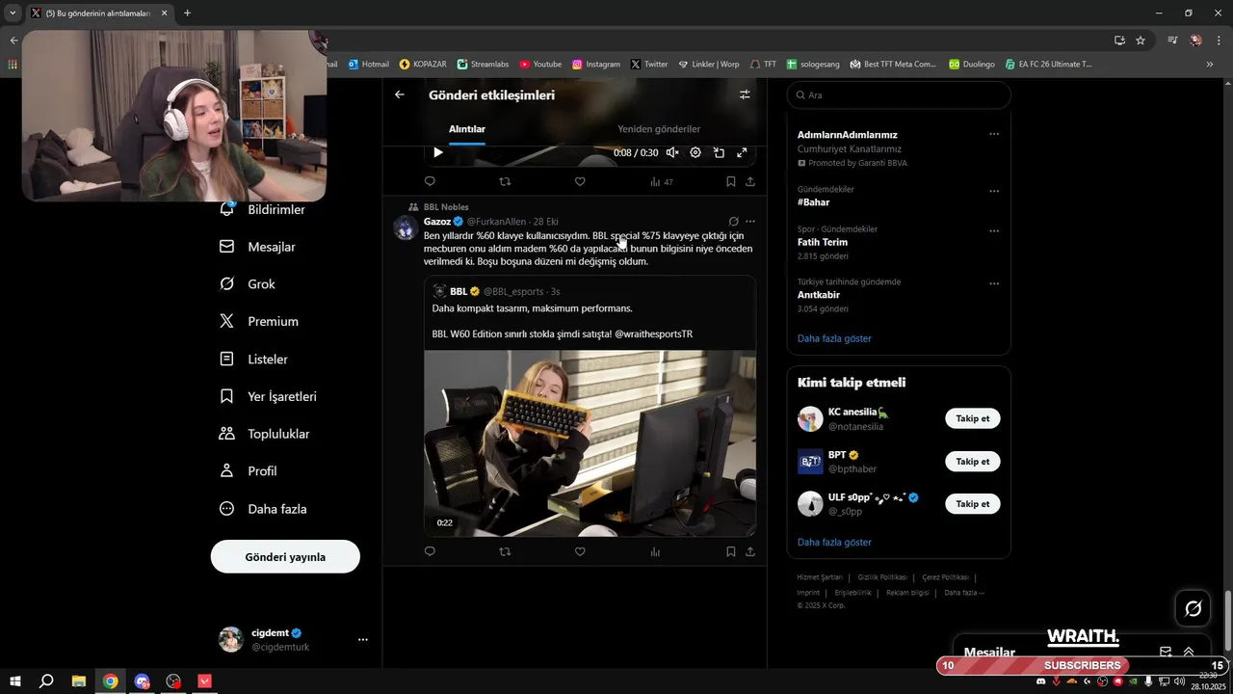
Task: Open more options on Gazoz's post
Action: (750, 222)
